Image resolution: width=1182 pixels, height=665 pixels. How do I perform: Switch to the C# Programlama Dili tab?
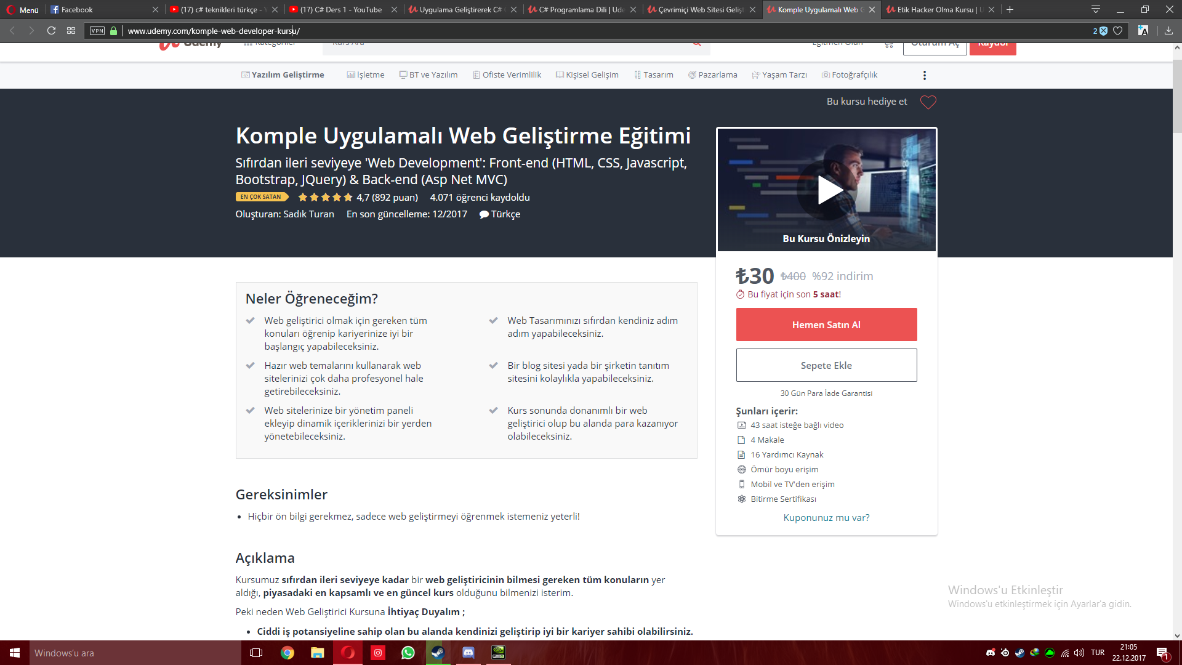coord(581,10)
